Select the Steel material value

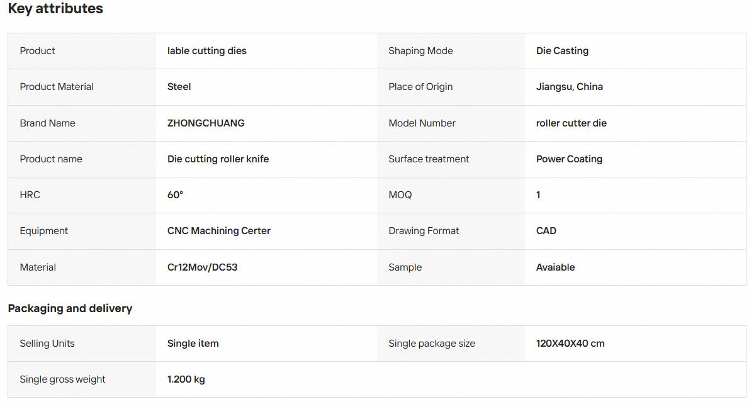[x=179, y=86]
